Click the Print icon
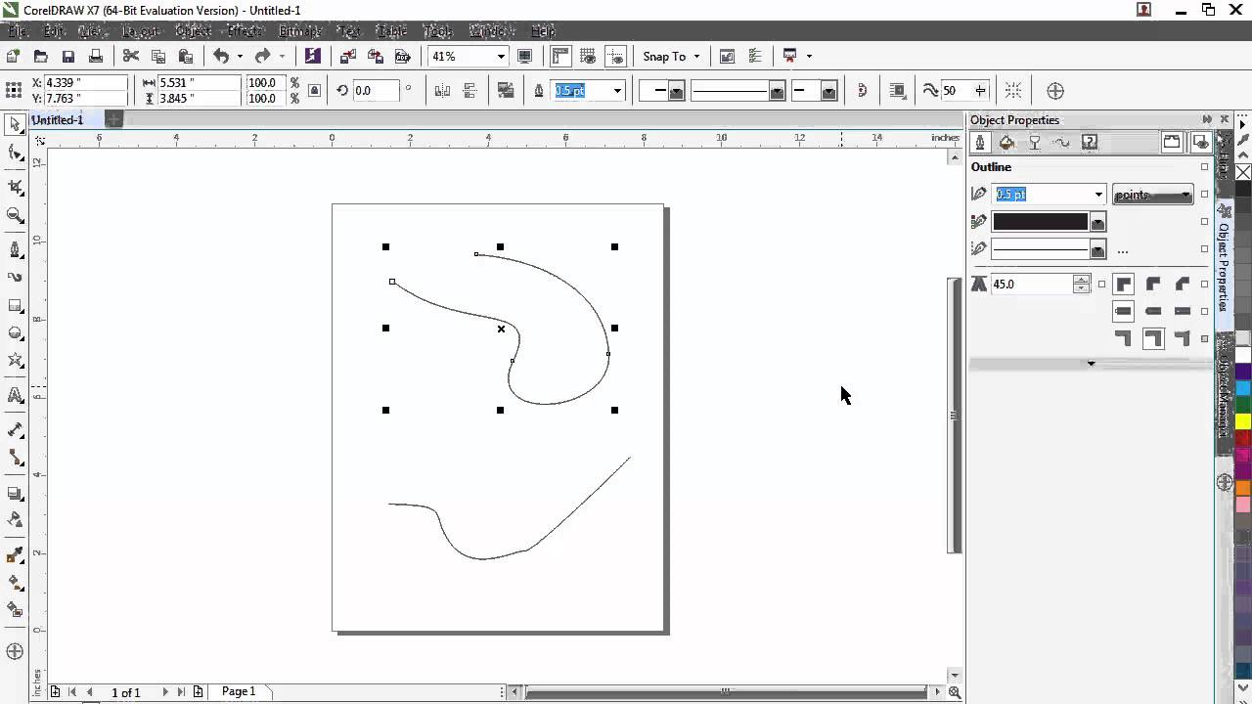The width and height of the screenshot is (1252, 704). tap(95, 57)
